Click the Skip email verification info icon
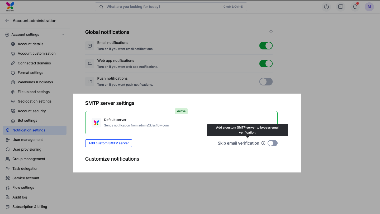 263,143
